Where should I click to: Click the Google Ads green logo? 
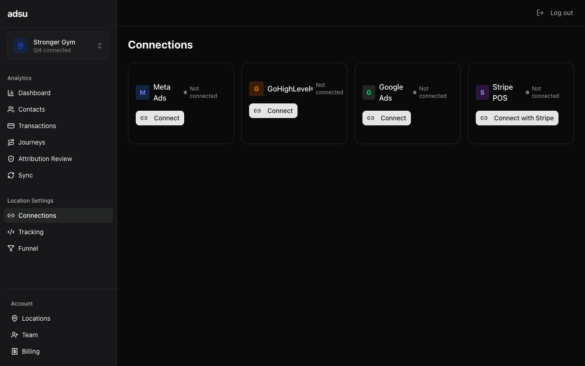coord(369,92)
